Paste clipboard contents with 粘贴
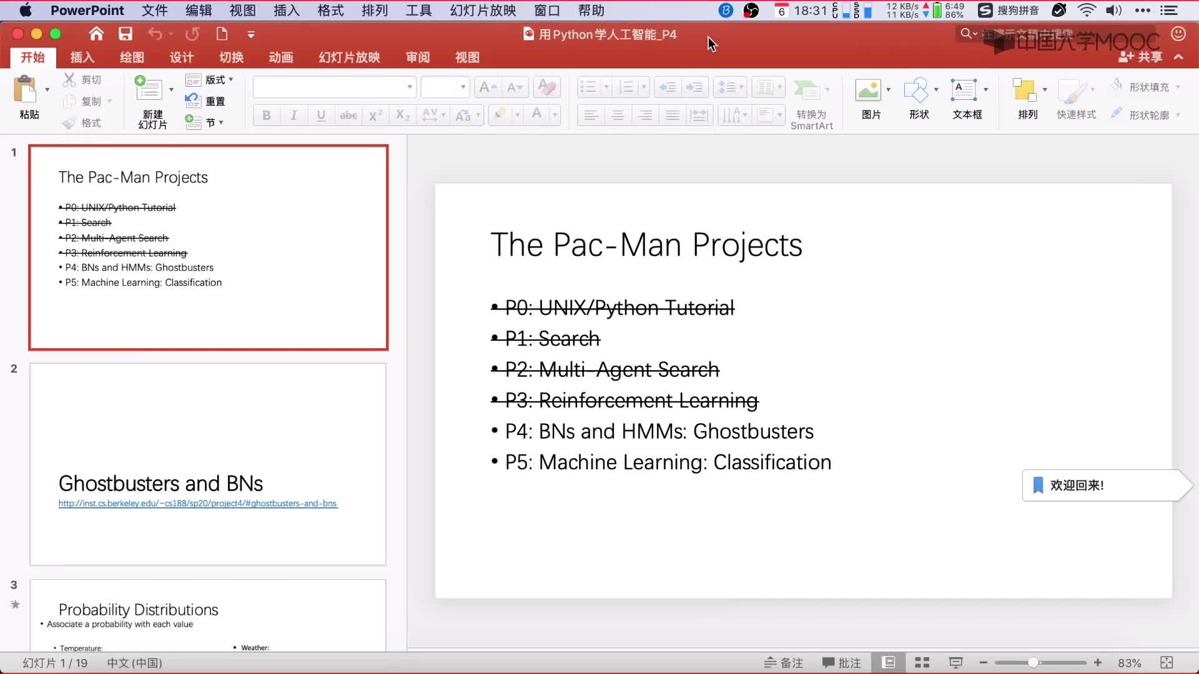The width and height of the screenshot is (1199, 674). pos(29,97)
